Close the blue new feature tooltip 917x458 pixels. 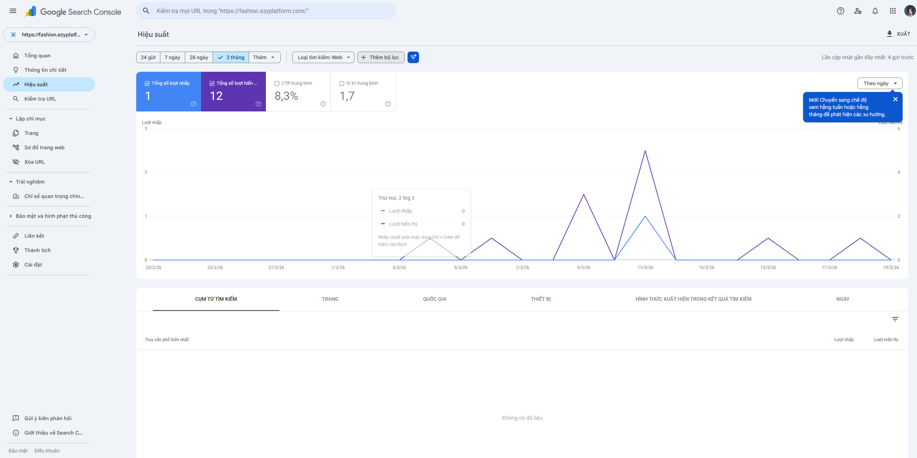(x=895, y=100)
